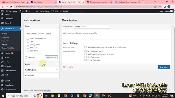Open browser side panel icon

point(165,7)
